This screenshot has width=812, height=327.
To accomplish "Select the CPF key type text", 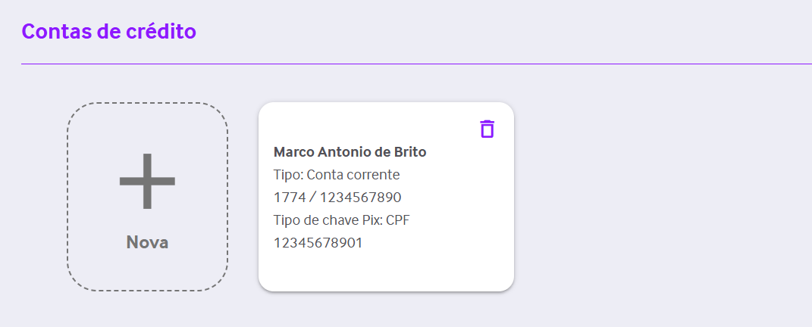I will (398, 220).
